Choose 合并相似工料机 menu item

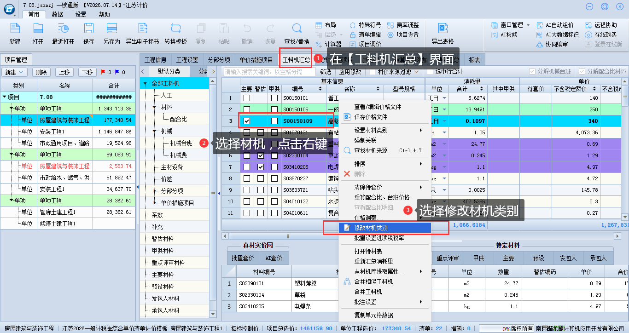(385, 281)
